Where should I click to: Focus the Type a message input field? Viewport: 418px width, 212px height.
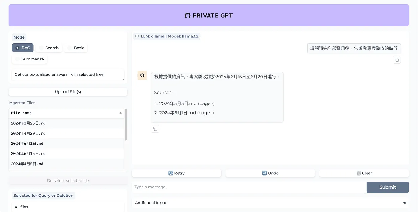(x=249, y=187)
